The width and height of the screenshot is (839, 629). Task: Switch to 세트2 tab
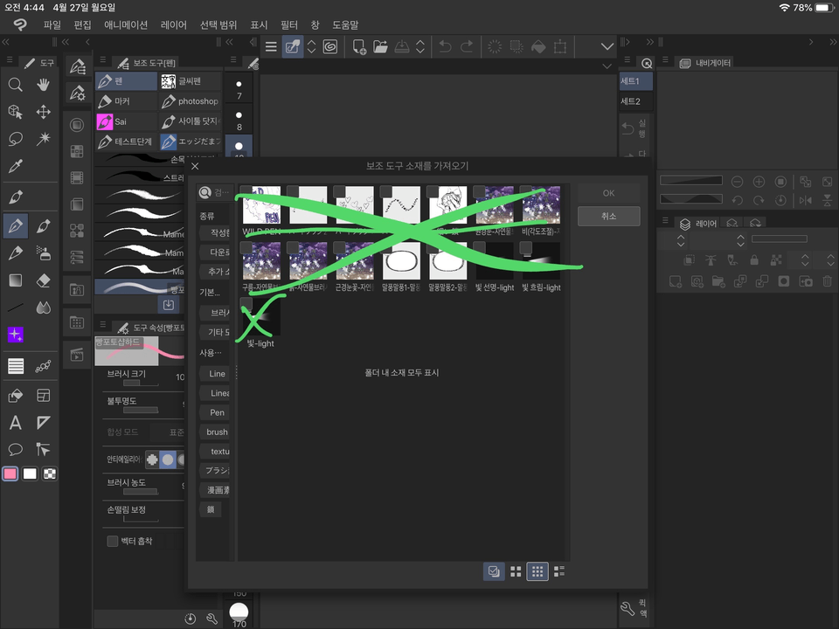point(635,101)
